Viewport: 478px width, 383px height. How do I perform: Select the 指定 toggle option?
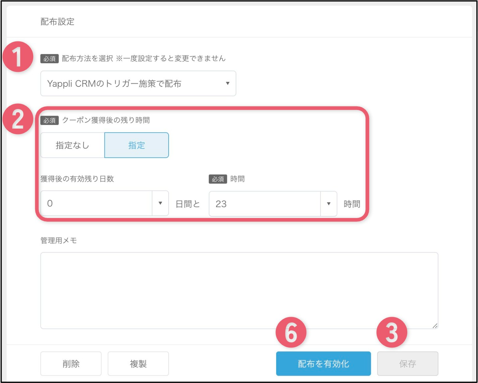click(x=136, y=145)
